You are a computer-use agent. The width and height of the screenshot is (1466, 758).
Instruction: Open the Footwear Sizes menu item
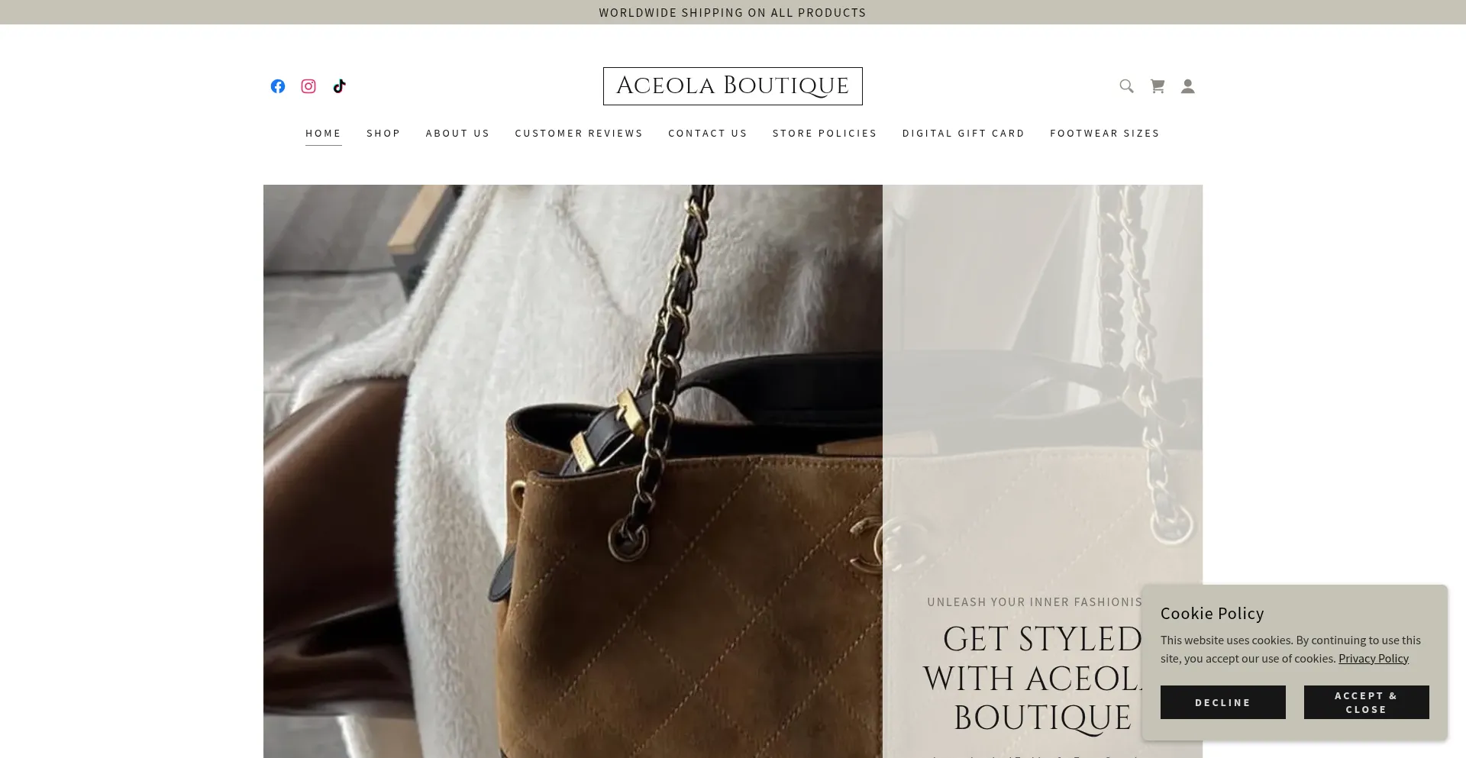click(x=1105, y=133)
